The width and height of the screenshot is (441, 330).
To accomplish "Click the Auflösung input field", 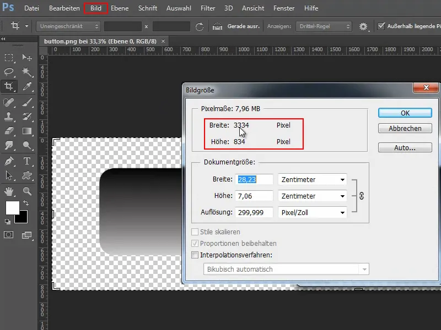I will click(254, 212).
